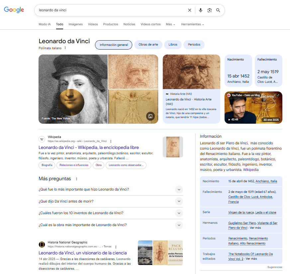290x274 pixels.
Task: Select the Obras de arte chip
Action: (148, 45)
